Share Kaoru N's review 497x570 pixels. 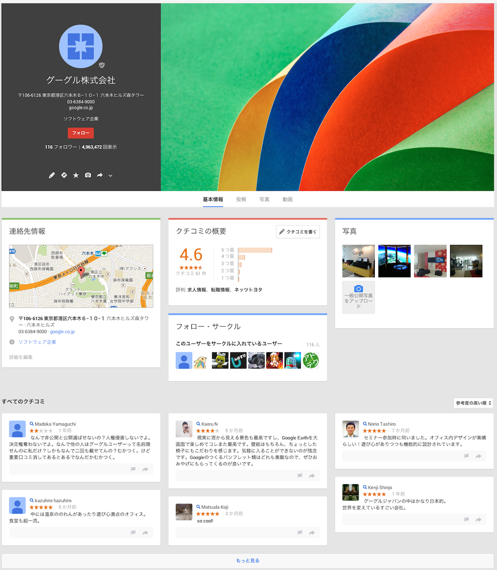(311, 476)
